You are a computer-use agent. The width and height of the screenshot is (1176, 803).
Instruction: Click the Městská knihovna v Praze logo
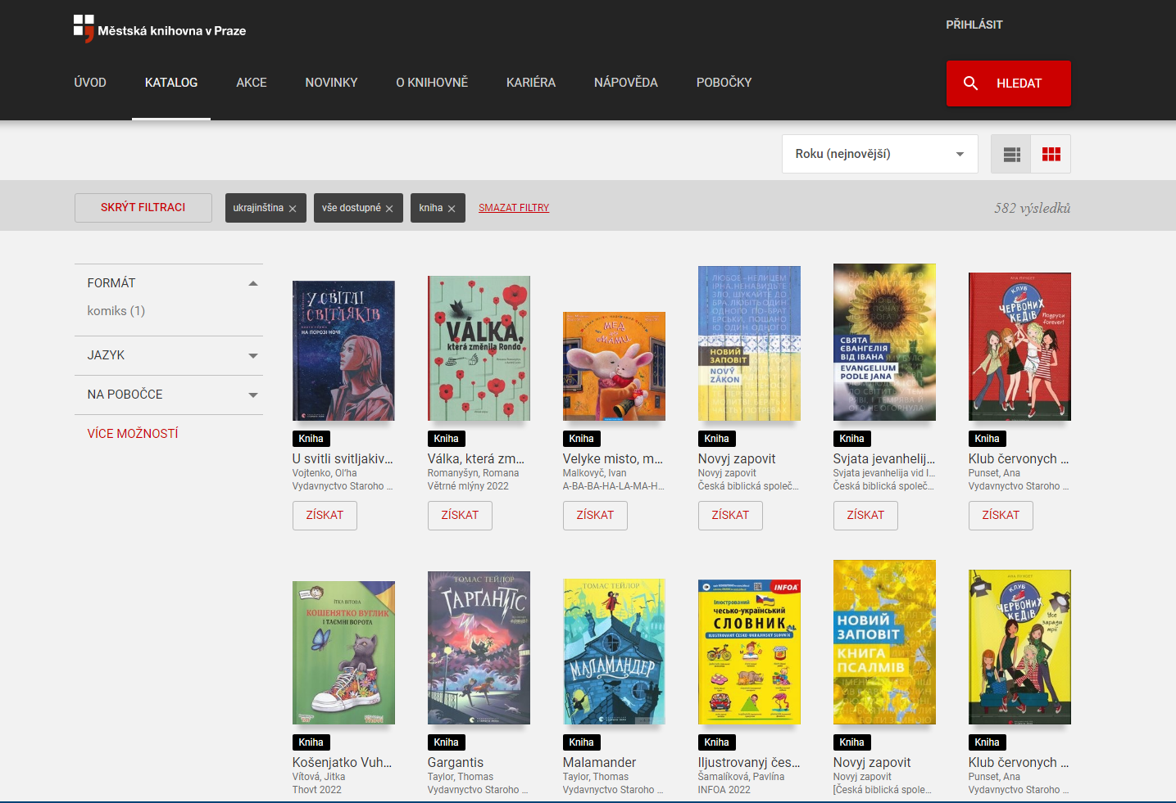click(x=160, y=29)
